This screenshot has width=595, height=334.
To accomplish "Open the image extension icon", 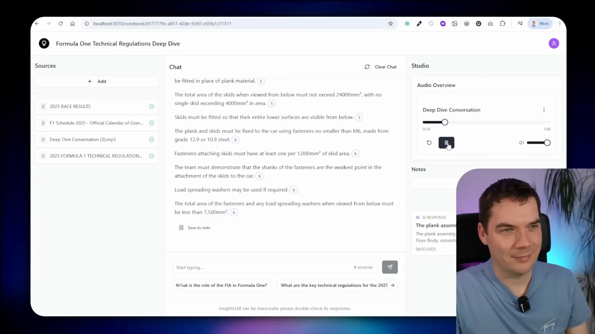I will coord(455,24).
